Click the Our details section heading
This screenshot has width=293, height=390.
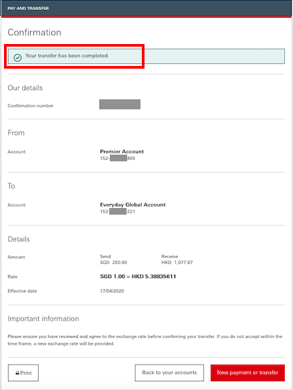[x=25, y=88]
